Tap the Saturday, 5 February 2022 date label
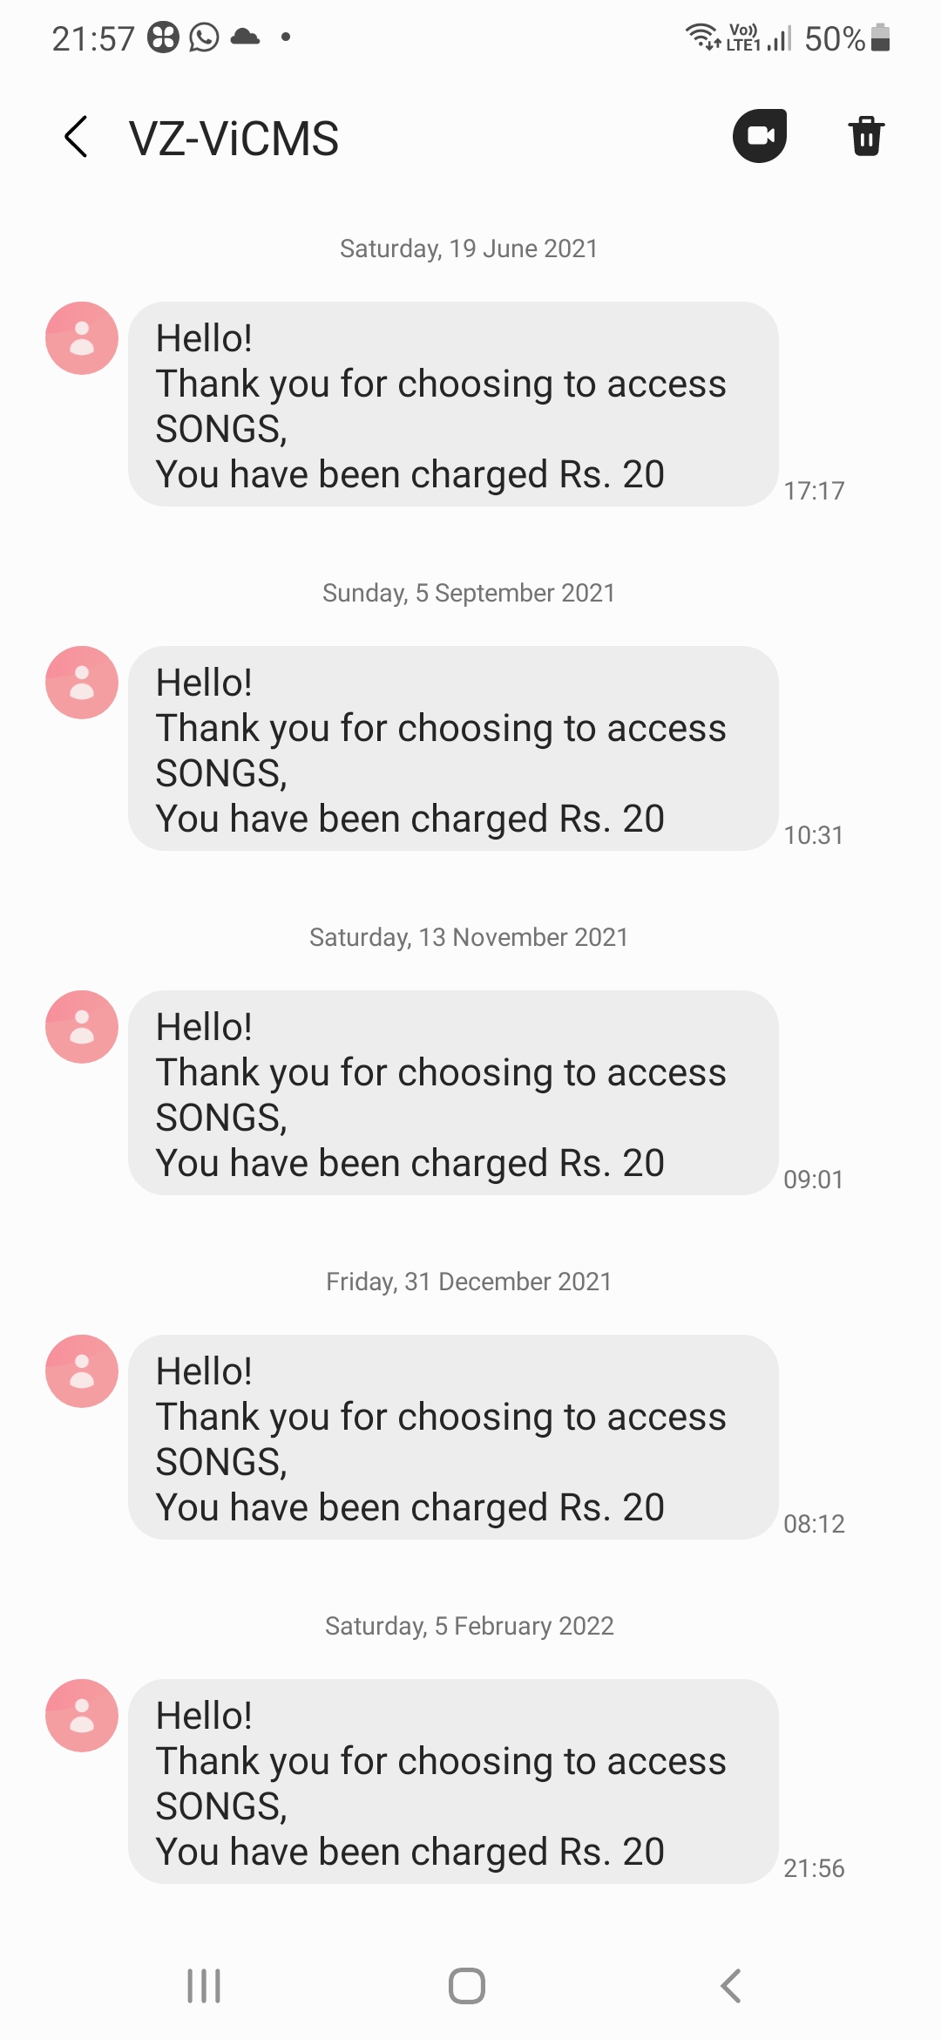This screenshot has width=941, height=2040. coord(469,1626)
